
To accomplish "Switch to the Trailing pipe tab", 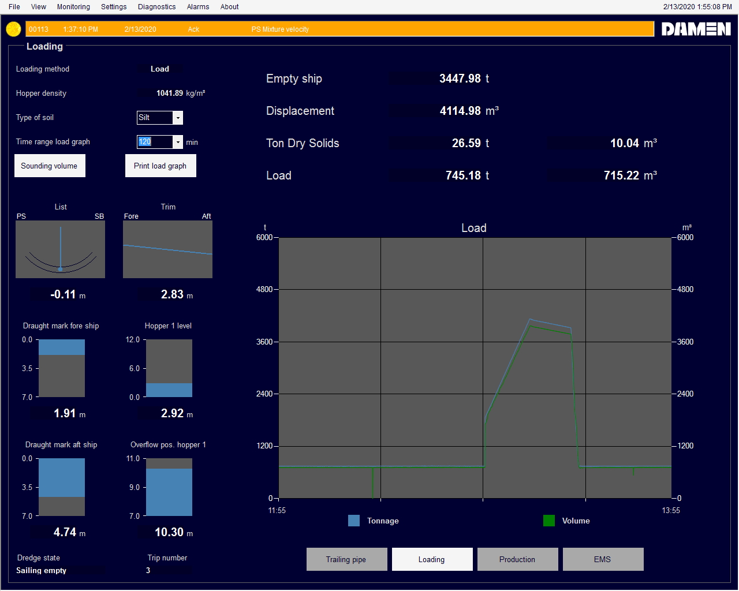I will (x=346, y=559).
